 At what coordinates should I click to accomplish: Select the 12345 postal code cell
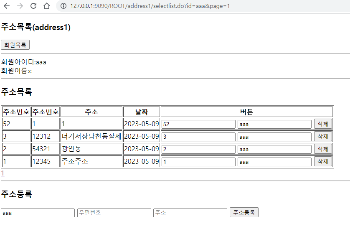pyautogui.click(x=46, y=161)
